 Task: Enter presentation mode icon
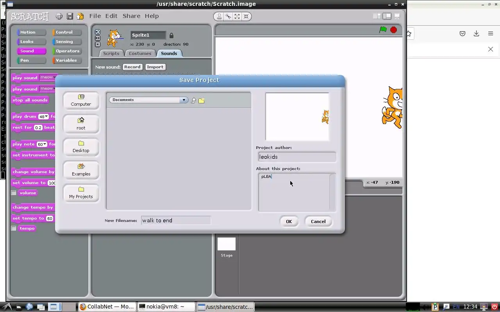tap(397, 16)
